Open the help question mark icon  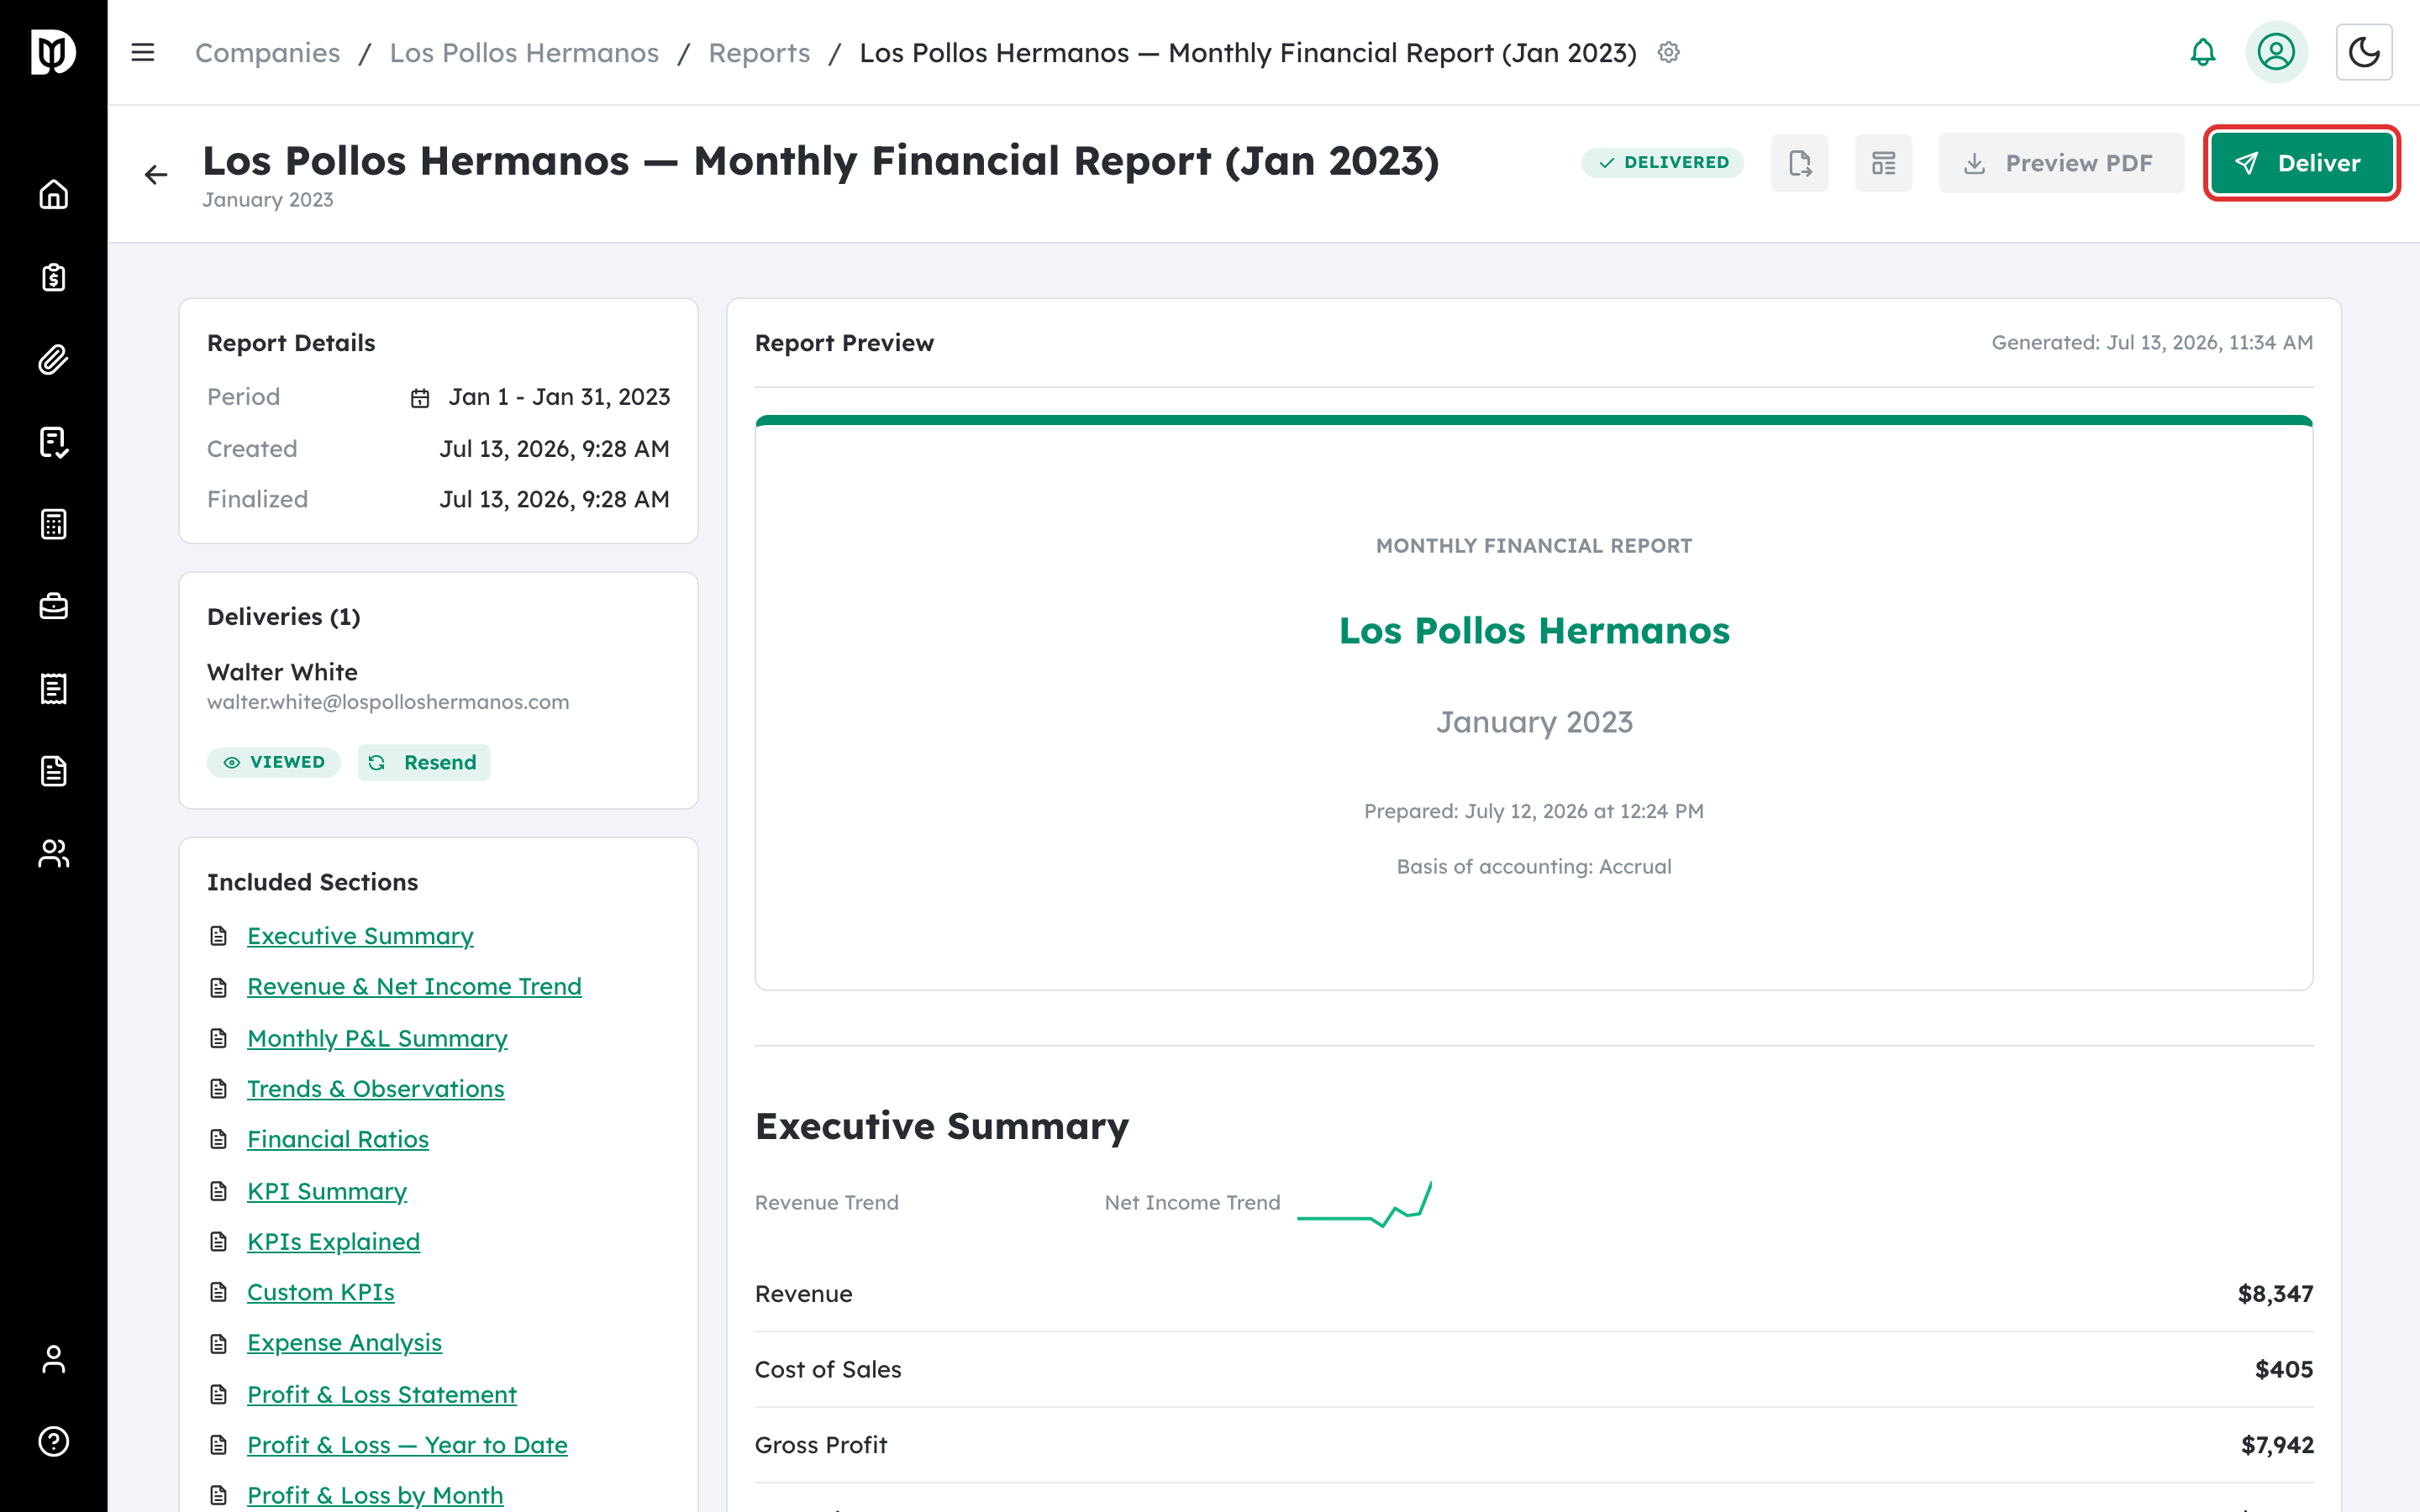tap(53, 1441)
